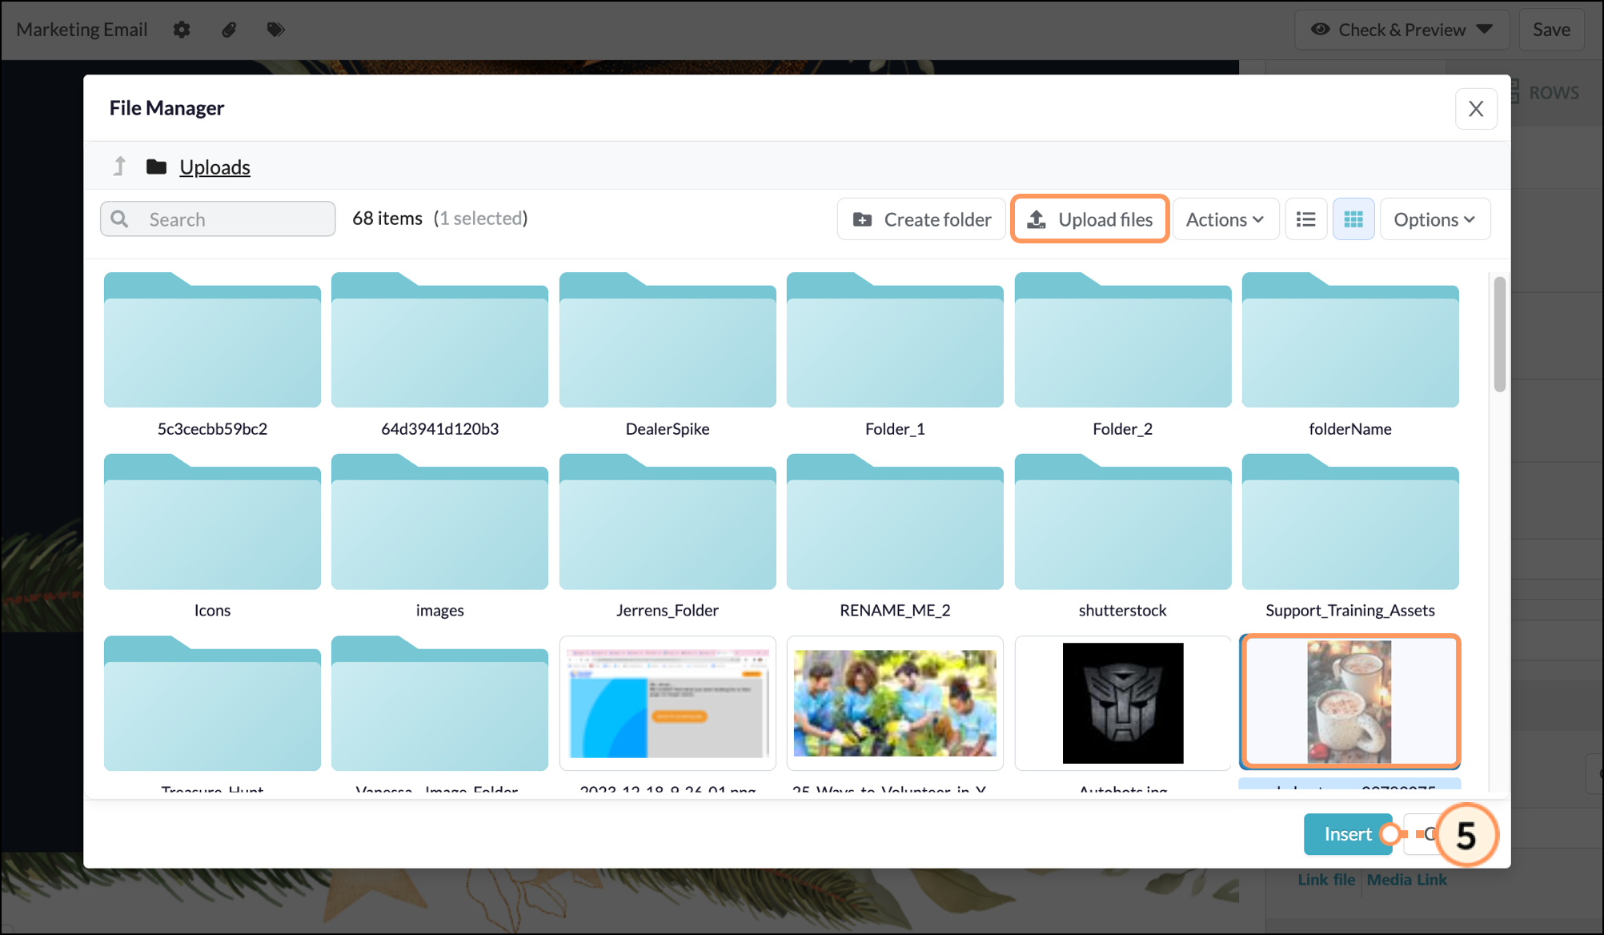The image size is (1604, 935).
Task: Open the shutterstock folder
Action: (1123, 522)
